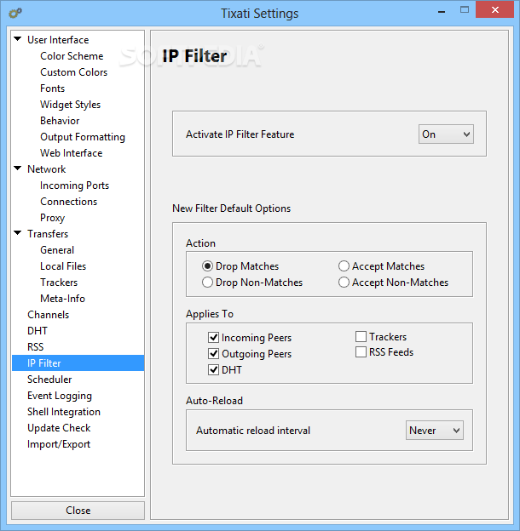
Task: Open the RSS settings page
Action: pyautogui.click(x=36, y=347)
